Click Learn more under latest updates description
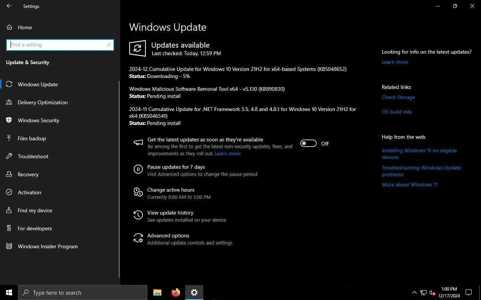 coord(228,153)
